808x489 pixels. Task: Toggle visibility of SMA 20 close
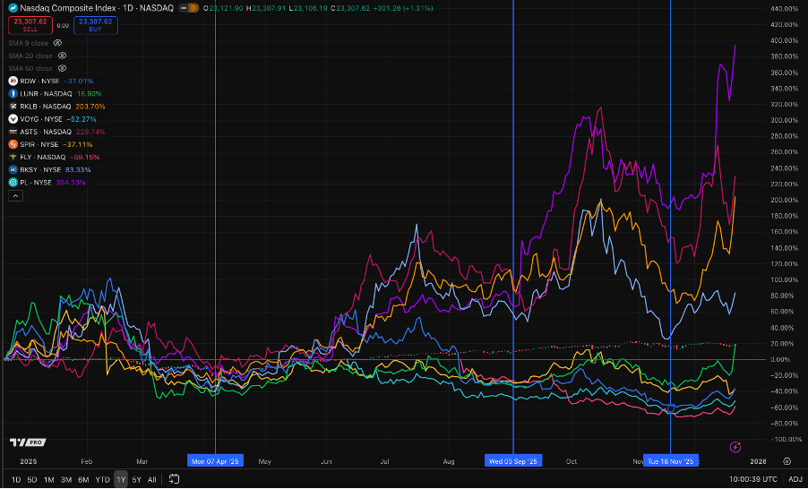[x=62, y=55]
